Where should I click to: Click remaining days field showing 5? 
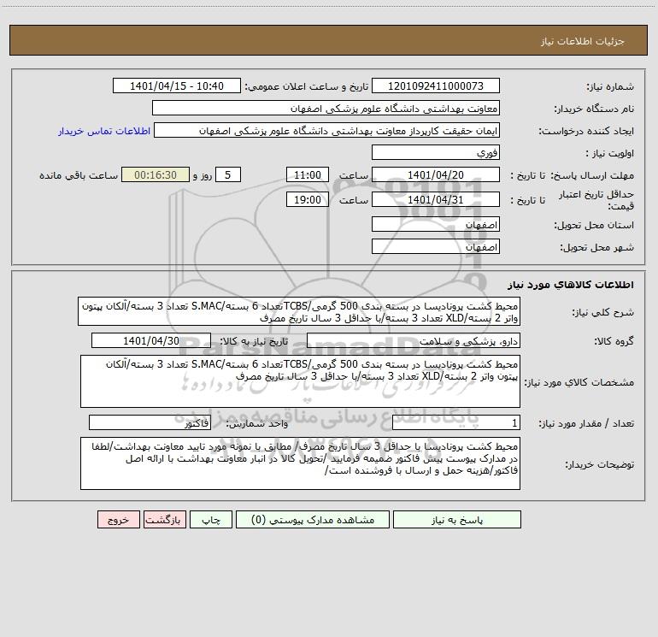[228, 174]
